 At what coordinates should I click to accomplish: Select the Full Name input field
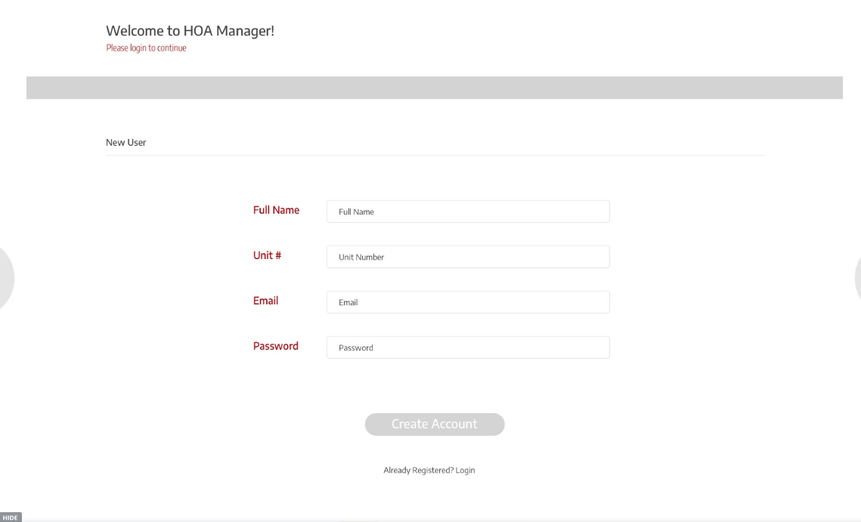click(x=467, y=212)
